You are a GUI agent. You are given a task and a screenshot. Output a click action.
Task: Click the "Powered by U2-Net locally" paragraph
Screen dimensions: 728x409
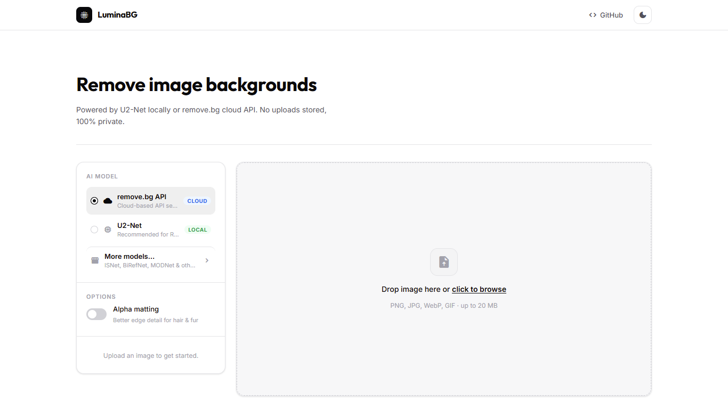(201, 116)
